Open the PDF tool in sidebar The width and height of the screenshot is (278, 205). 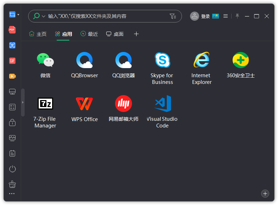[x=12, y=30]
